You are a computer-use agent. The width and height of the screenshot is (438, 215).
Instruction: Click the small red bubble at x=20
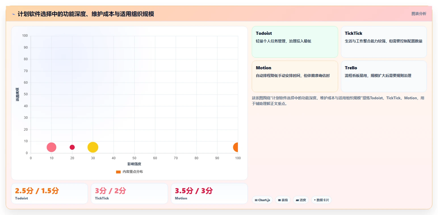pos(72,147)
